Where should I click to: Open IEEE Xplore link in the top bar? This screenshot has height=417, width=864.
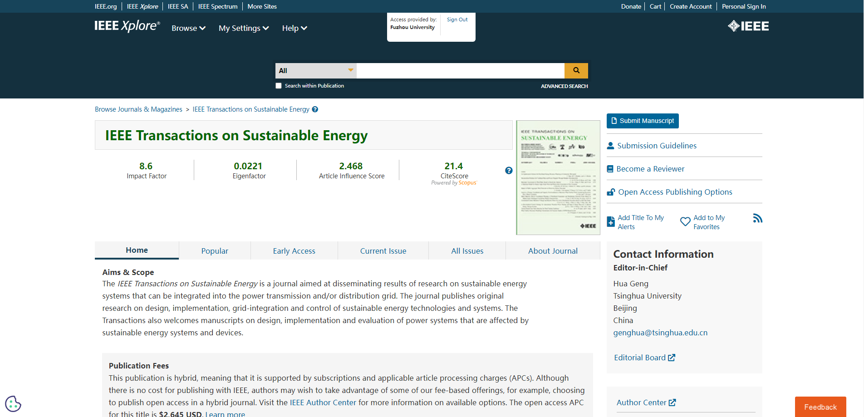(142, 6)
